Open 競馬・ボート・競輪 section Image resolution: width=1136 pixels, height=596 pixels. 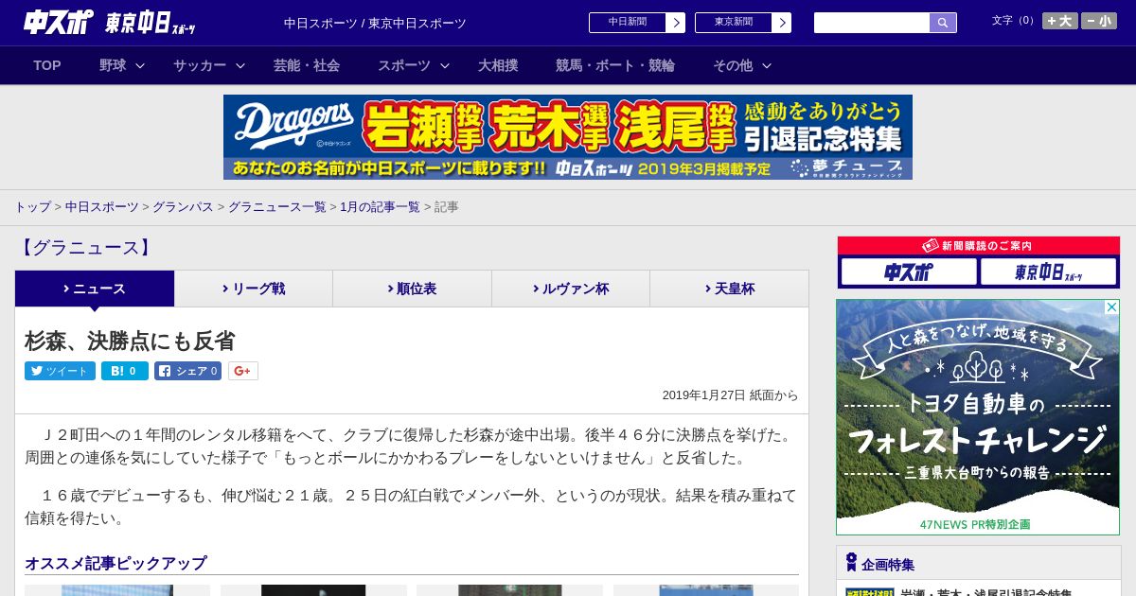pos(615,65)
